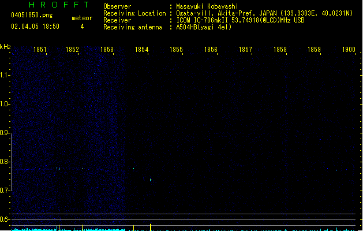The image size is (363, 231).
Task: Click the date stamp 02.04.05 18:50
Action: pyautogui.click(x=35, y=27)
